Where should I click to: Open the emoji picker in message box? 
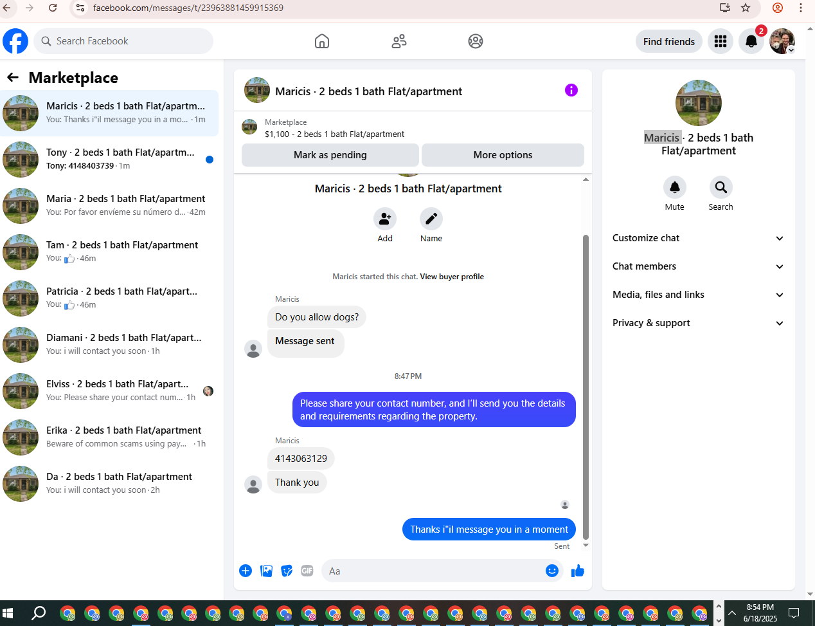coord(552,571)
